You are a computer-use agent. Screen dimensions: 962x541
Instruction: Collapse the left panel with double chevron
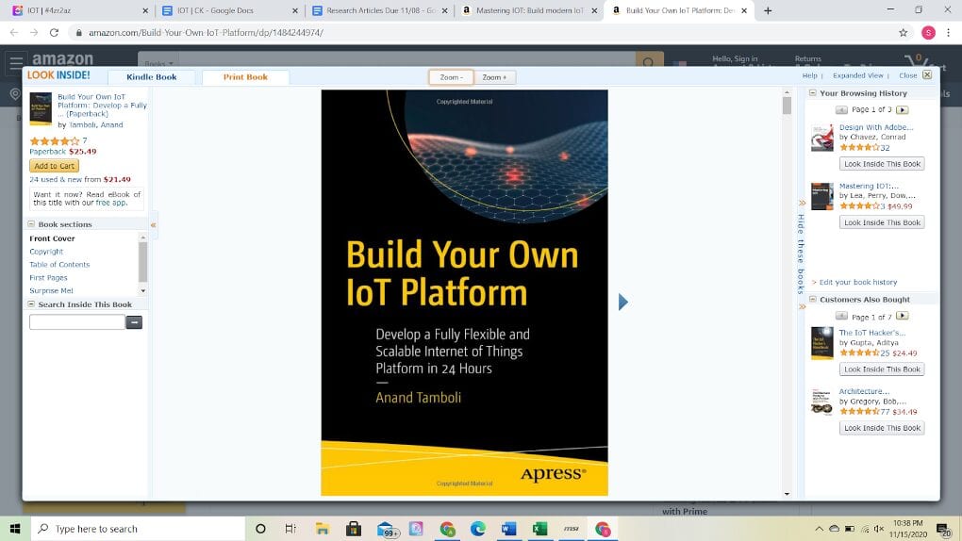point(154,225)
